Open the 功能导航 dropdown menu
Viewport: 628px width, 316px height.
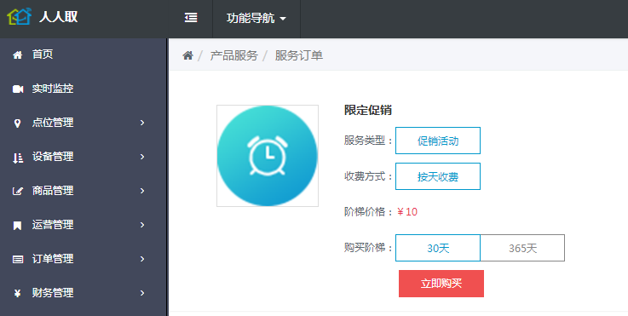[256, 18]
